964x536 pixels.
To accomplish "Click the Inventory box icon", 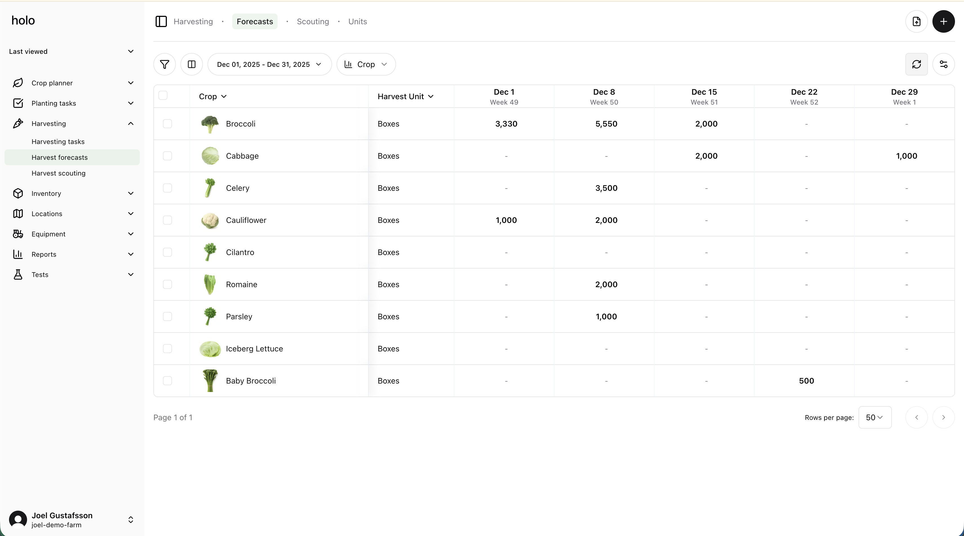I will pos(18,193).
